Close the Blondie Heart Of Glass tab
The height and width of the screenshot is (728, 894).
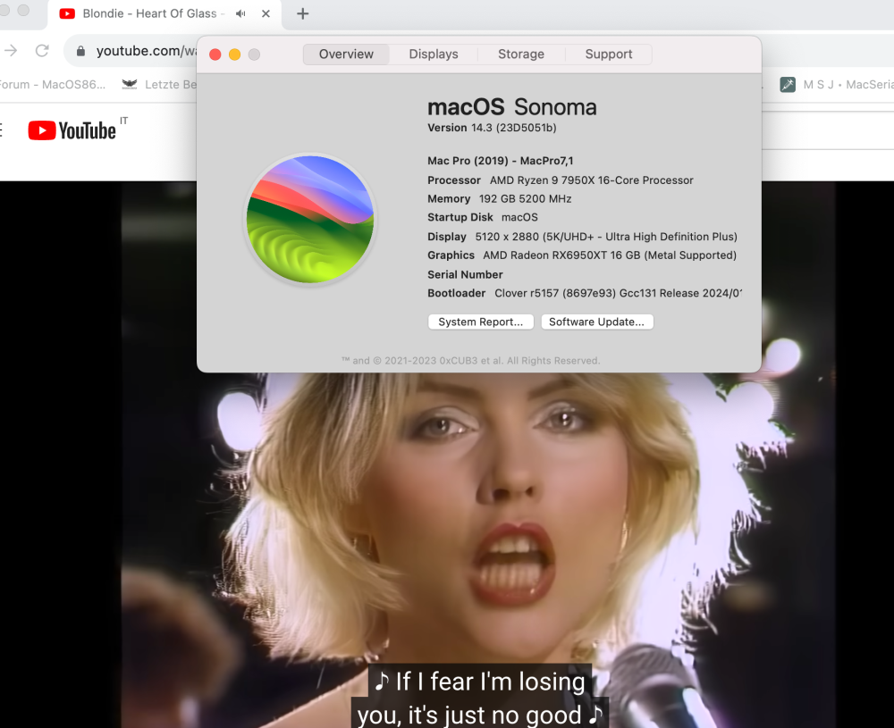pyautogui.click(x=266, y=13)
